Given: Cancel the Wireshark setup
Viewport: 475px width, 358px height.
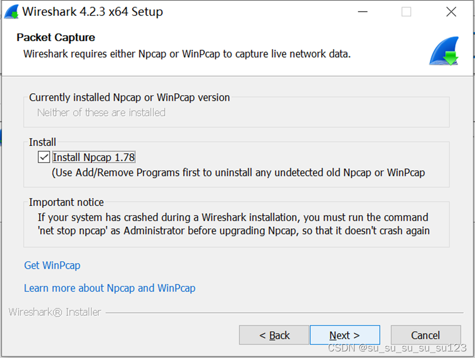Looking at the screenshot, I should (x=426, y=335).
